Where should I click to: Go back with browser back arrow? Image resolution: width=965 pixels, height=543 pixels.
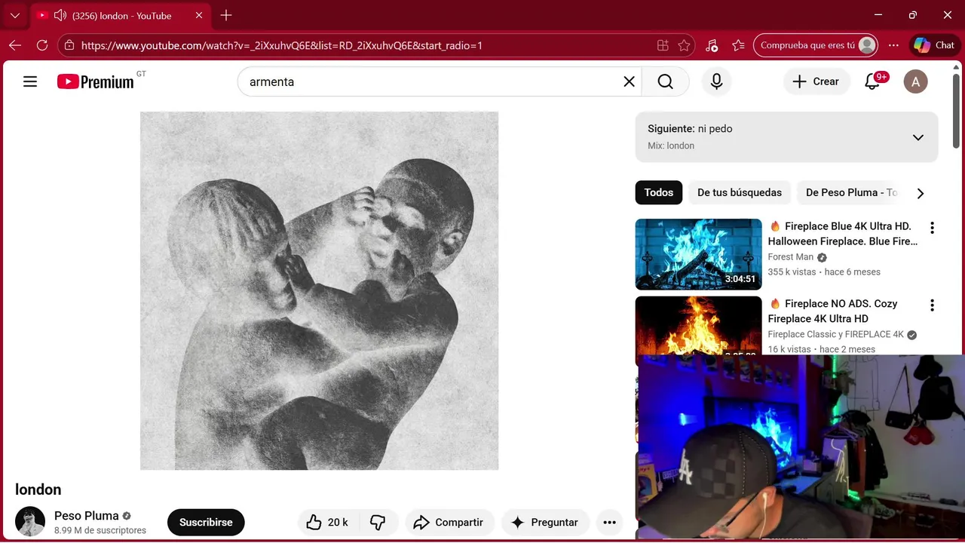point(15,45)
